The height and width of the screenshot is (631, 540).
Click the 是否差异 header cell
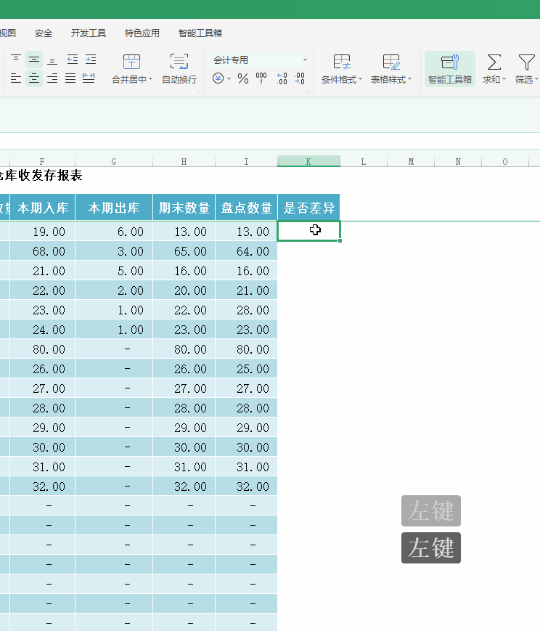[x=308, y=207]
